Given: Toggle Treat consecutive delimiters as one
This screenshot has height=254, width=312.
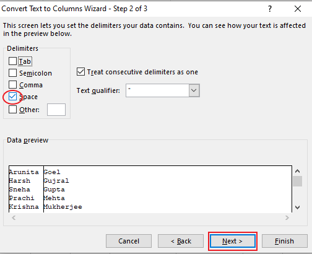Looking at the screenshot, I should click(x=80, y=72).
